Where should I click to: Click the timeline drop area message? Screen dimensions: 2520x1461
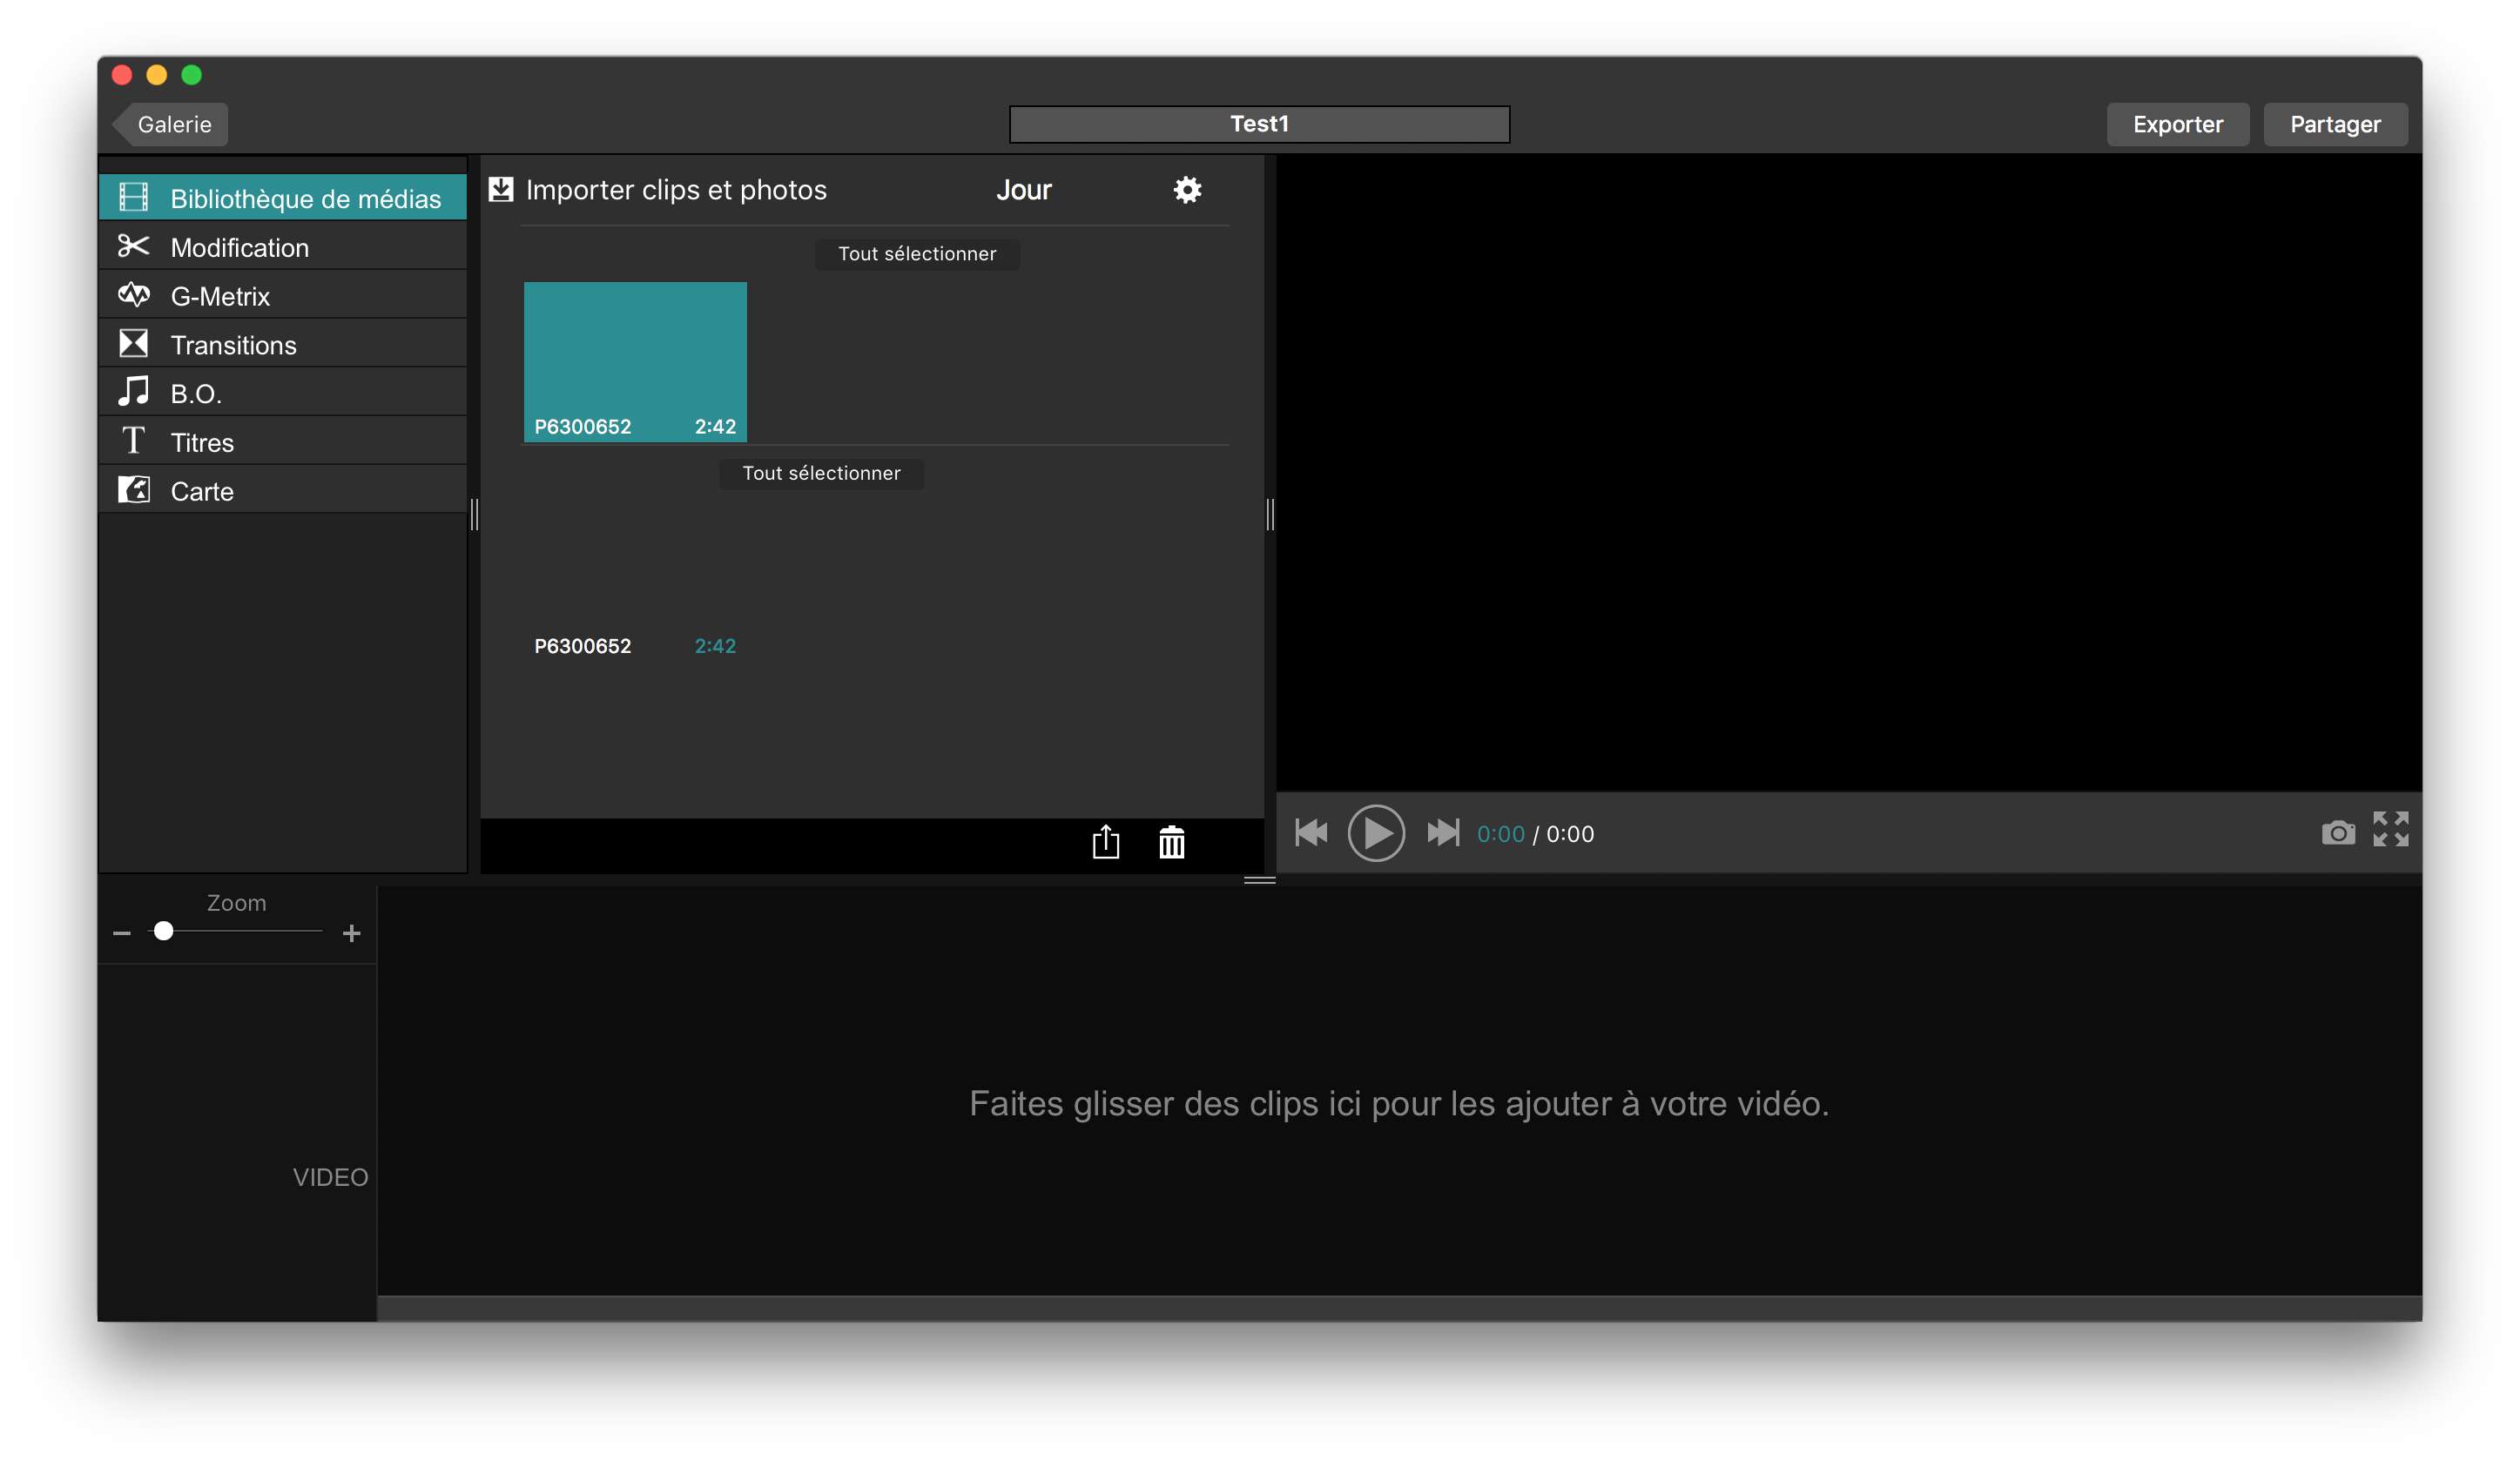1399,1103
